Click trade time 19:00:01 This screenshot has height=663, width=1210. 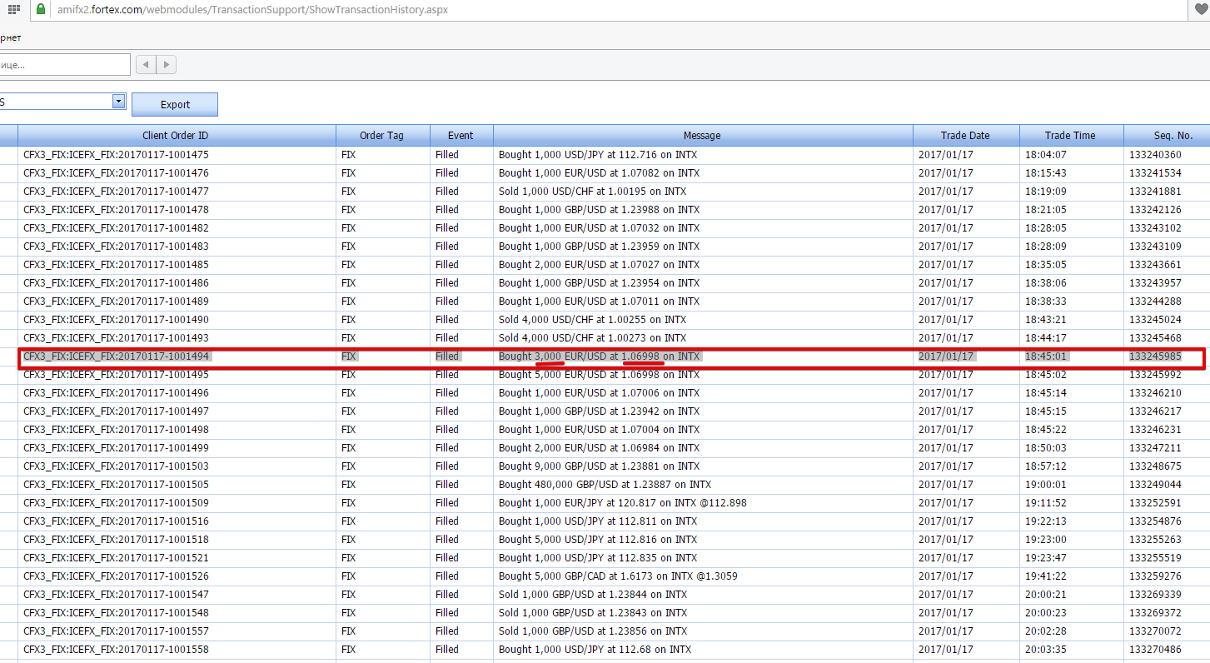point(1046,485)
